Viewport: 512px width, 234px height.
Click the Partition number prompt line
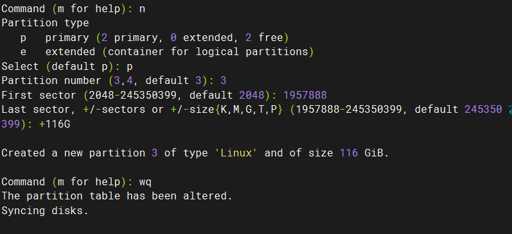pos(114,81)
